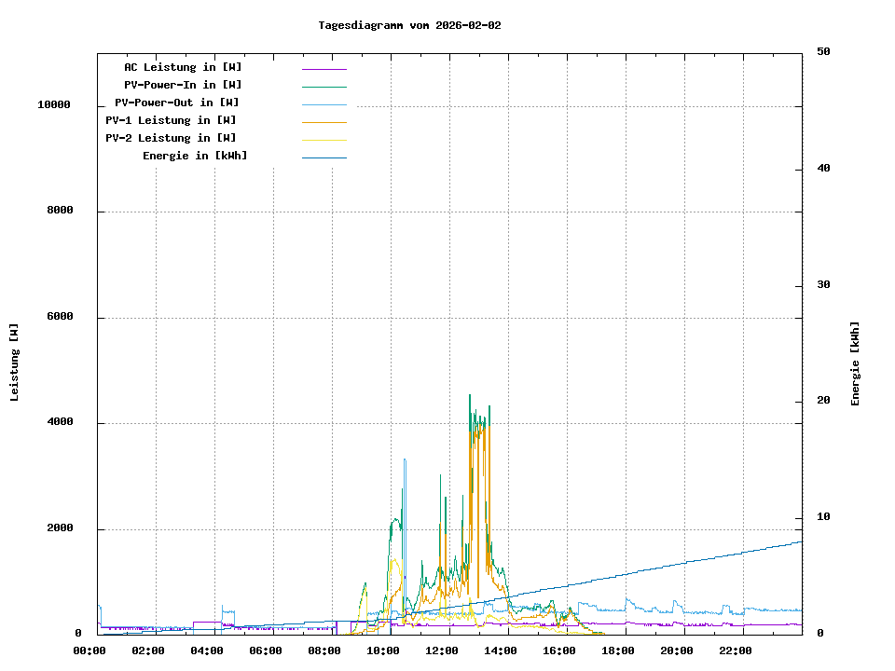Click the yellow PV-2 legend line sample
The image size is (895, 671).
(x=324, y=140)
